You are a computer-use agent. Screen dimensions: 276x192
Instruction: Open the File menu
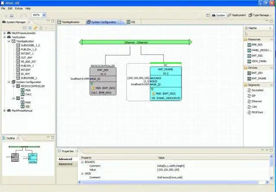(x=3, y=8)
